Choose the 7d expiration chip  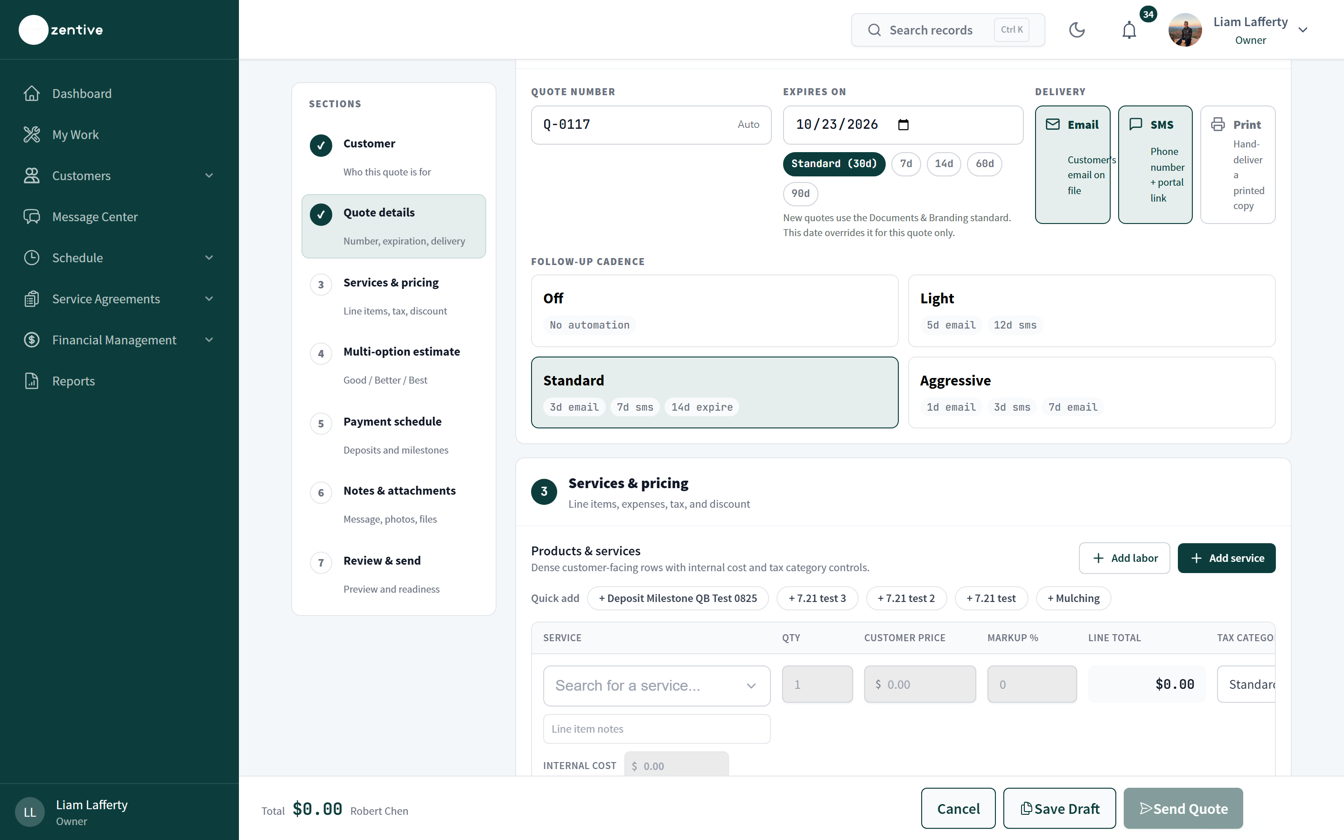(906, 164)
